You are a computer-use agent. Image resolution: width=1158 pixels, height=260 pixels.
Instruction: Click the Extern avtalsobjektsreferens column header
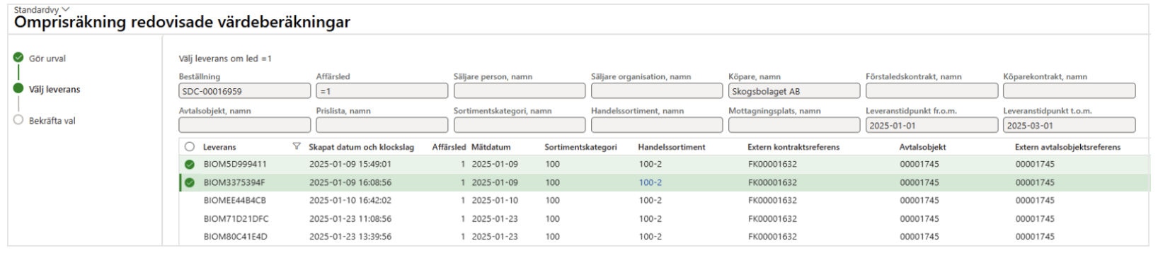1067,147
